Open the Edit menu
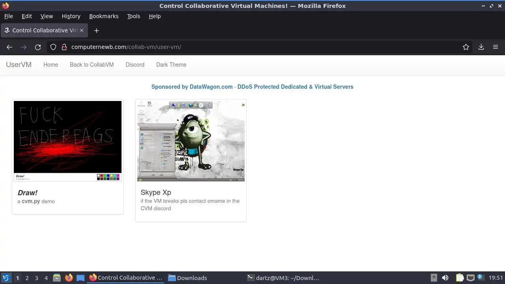The image size is (505, 284). coord(27,16)
